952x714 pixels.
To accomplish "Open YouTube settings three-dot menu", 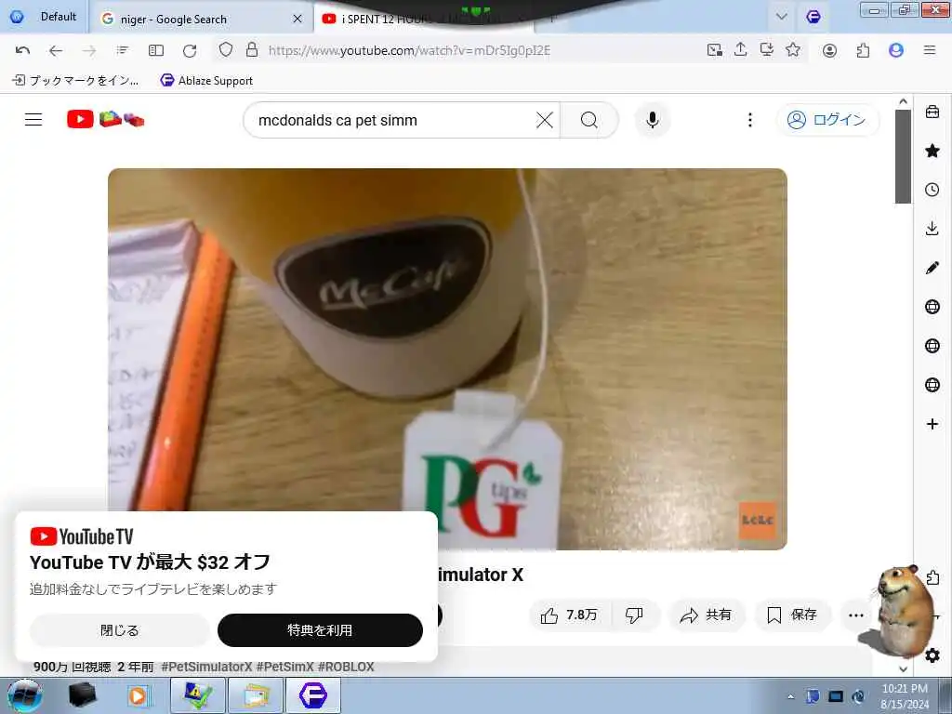I will (750, 120).
